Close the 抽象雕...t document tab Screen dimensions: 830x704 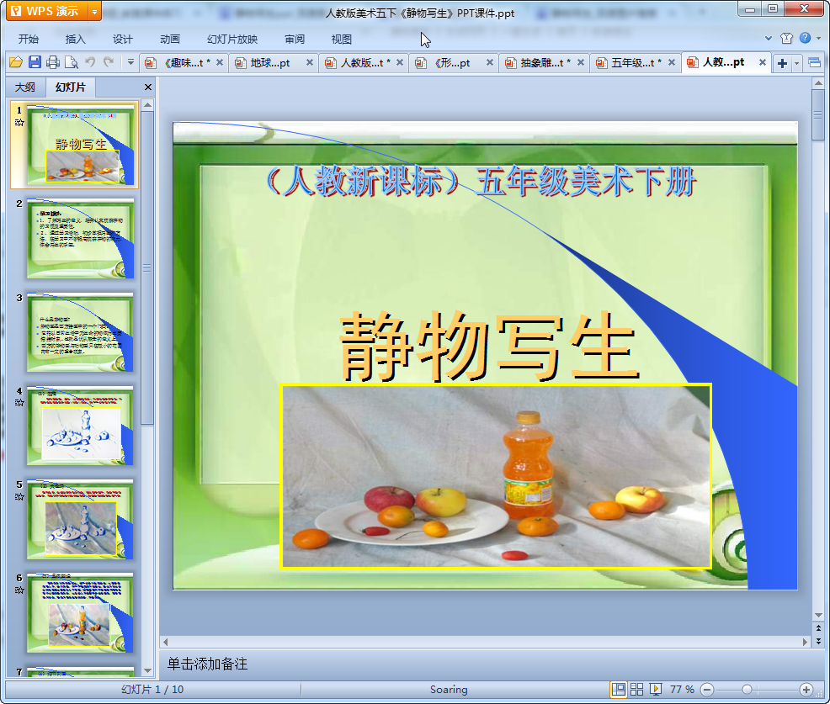tap(581, 62)
